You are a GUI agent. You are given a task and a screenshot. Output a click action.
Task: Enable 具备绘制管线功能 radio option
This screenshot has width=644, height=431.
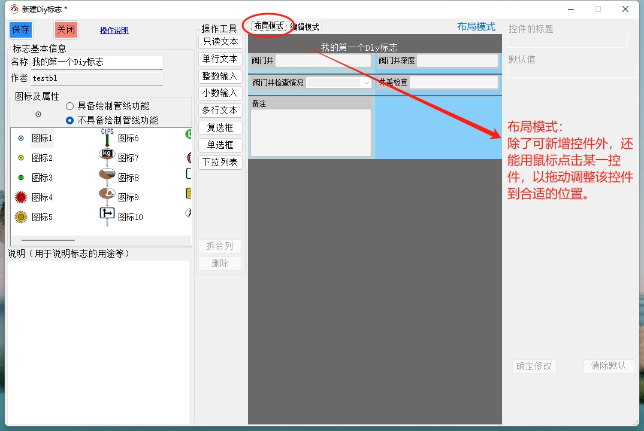[x=70, y=106]
